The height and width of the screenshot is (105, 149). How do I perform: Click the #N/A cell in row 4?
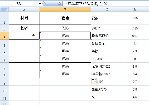pyautogui.click(x=65, y=43)
